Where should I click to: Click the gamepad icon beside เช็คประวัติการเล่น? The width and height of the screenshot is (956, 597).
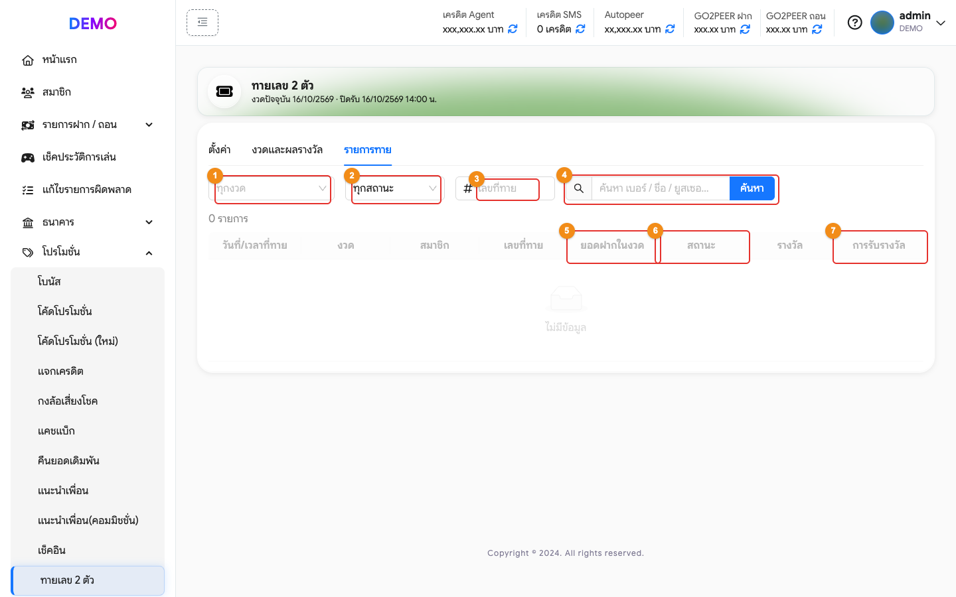pos(28,158)
